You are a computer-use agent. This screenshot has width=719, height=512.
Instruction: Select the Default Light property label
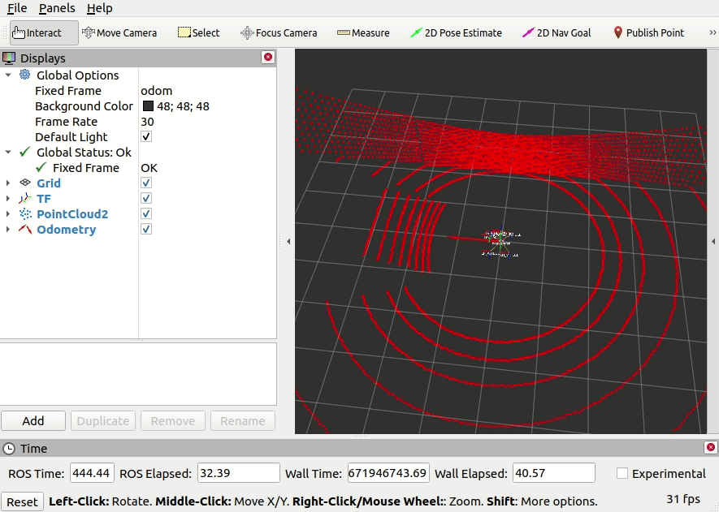click(71, 136)
